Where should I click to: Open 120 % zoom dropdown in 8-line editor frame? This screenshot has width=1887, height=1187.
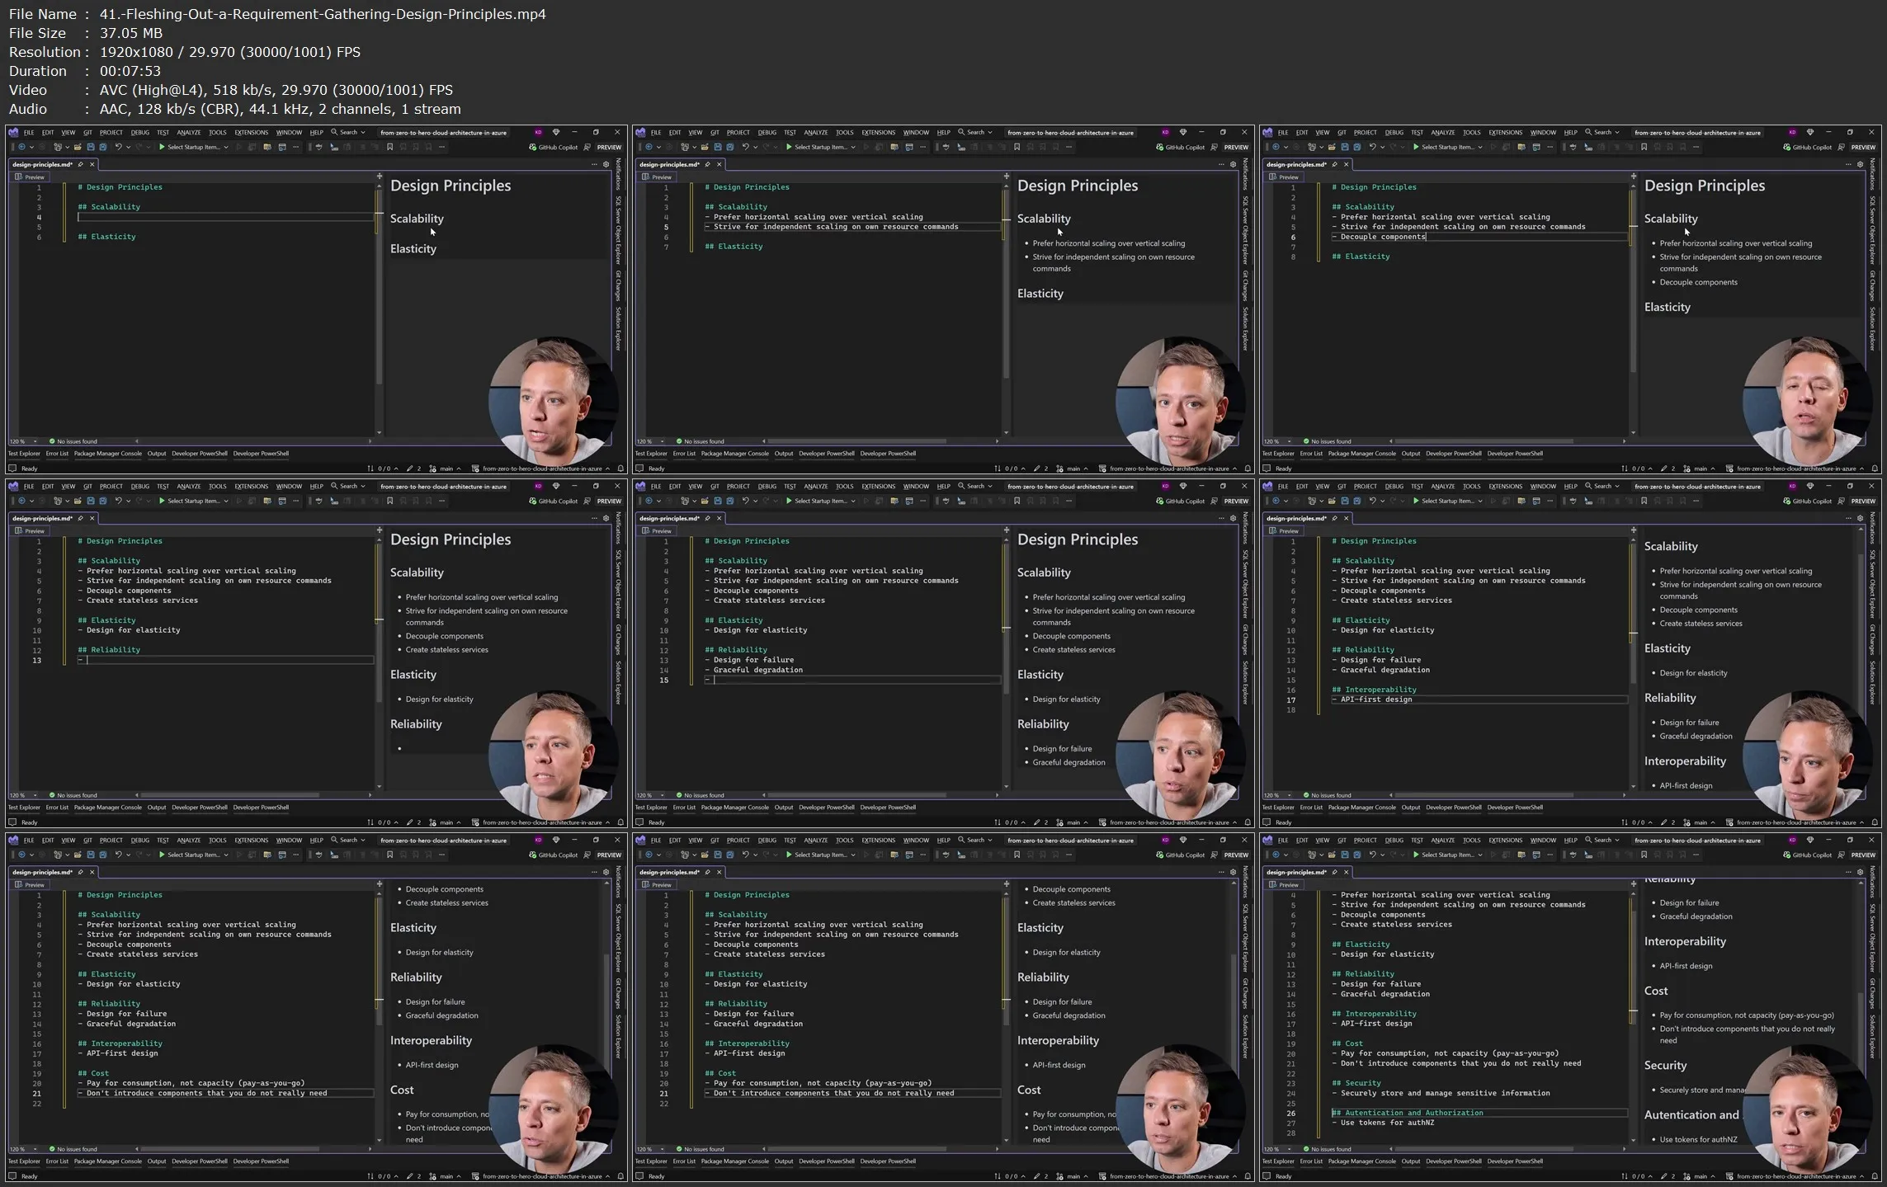pyautogui.click(x=1289, y=441)
